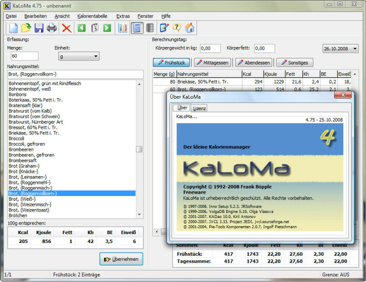Viewport: 366px width, 282px height.
Task: Click the Briekäse row in meal table
Action: [252, 82]
